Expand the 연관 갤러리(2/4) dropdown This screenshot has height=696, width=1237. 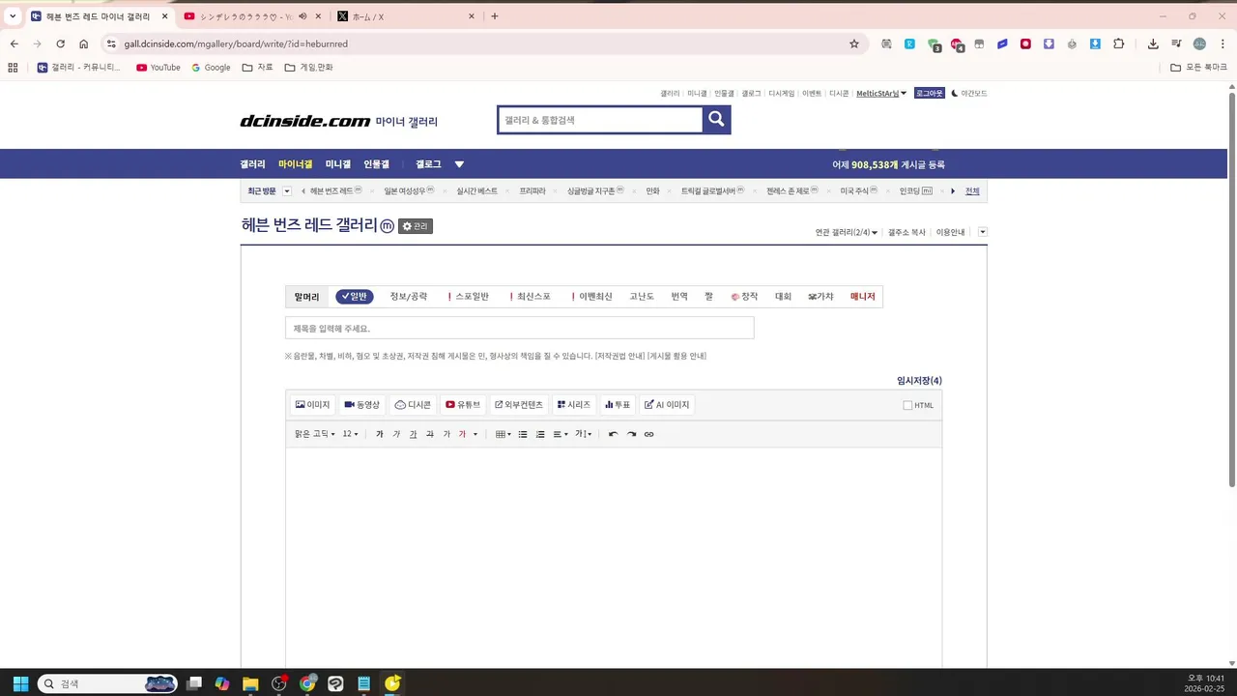tap(847, 232)
